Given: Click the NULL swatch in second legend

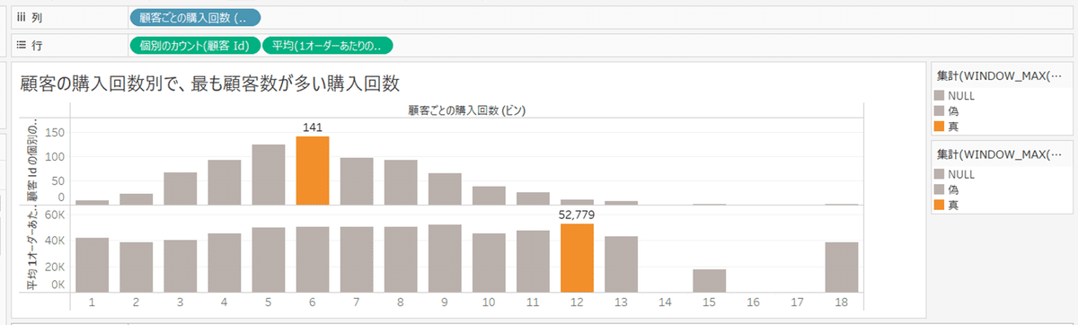Looking at the screenshot, I should pyautogui.click(x=940, y=174).
